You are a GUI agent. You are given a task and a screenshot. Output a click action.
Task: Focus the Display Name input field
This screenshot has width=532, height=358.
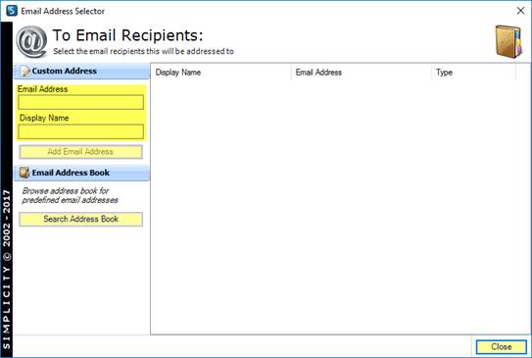click(x=80, y=131)
